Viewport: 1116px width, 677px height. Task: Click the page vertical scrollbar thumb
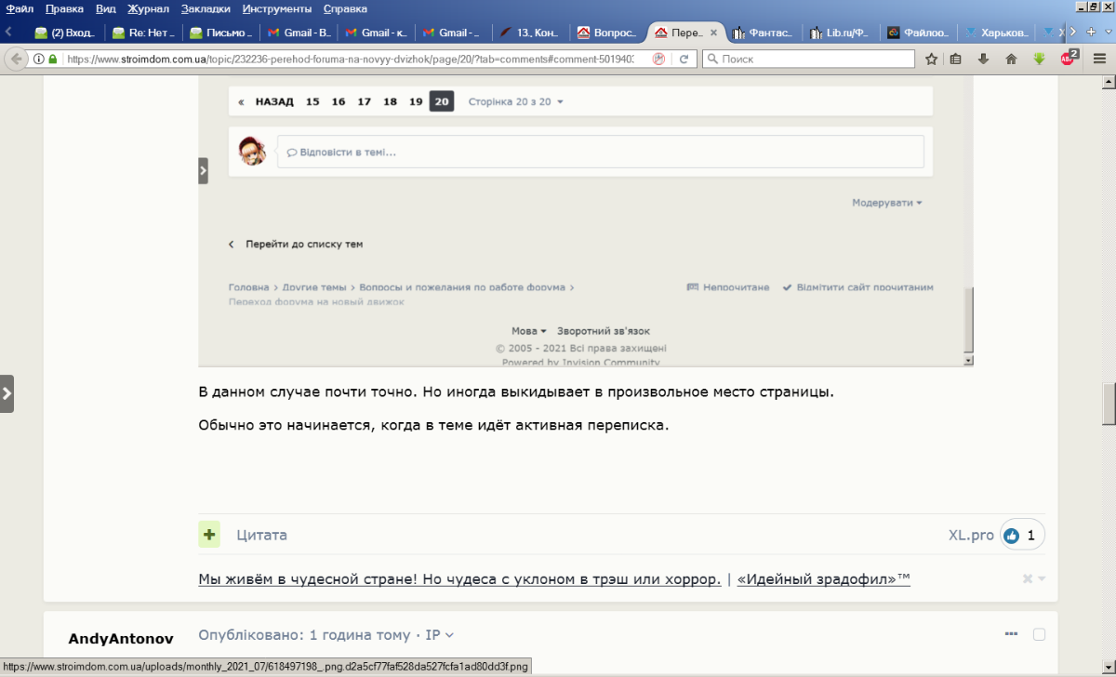click(x=1109, y=403)
